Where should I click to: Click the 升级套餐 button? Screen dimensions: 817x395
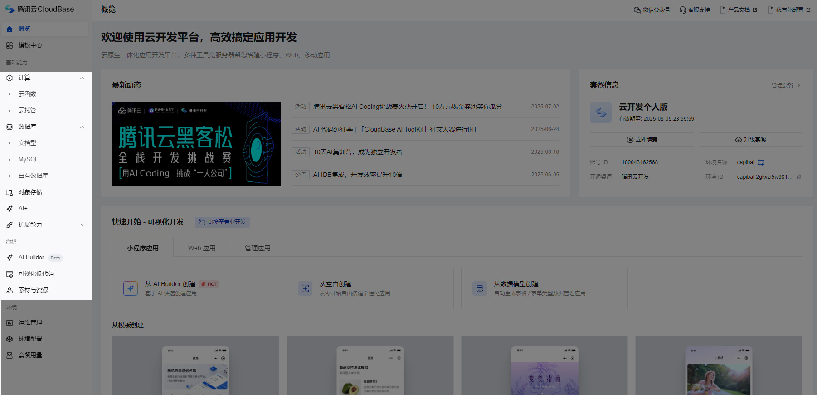[x=750, y=140]
